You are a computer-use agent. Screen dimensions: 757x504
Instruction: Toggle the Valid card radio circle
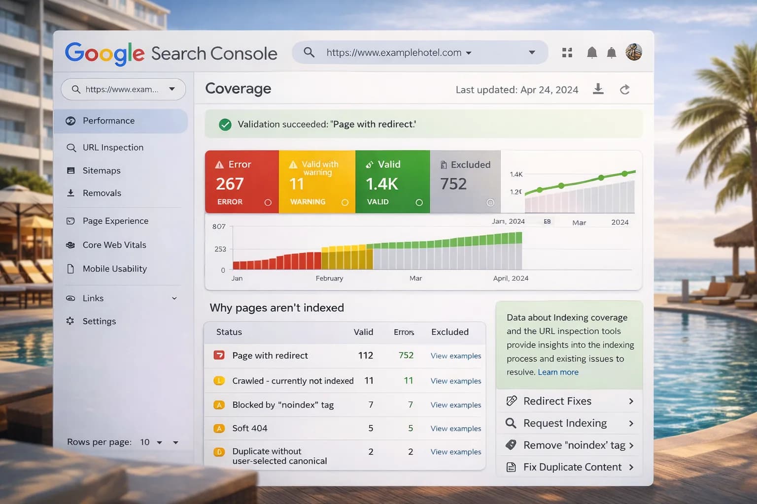coord(419,202)
